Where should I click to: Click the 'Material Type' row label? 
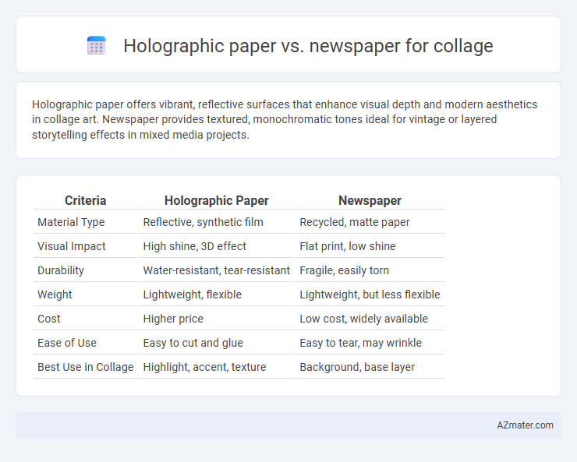click(71, 222)
